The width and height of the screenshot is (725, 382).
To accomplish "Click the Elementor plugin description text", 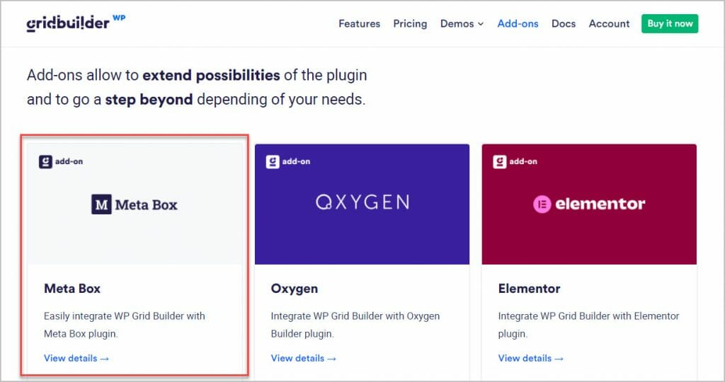I will 588,325.
